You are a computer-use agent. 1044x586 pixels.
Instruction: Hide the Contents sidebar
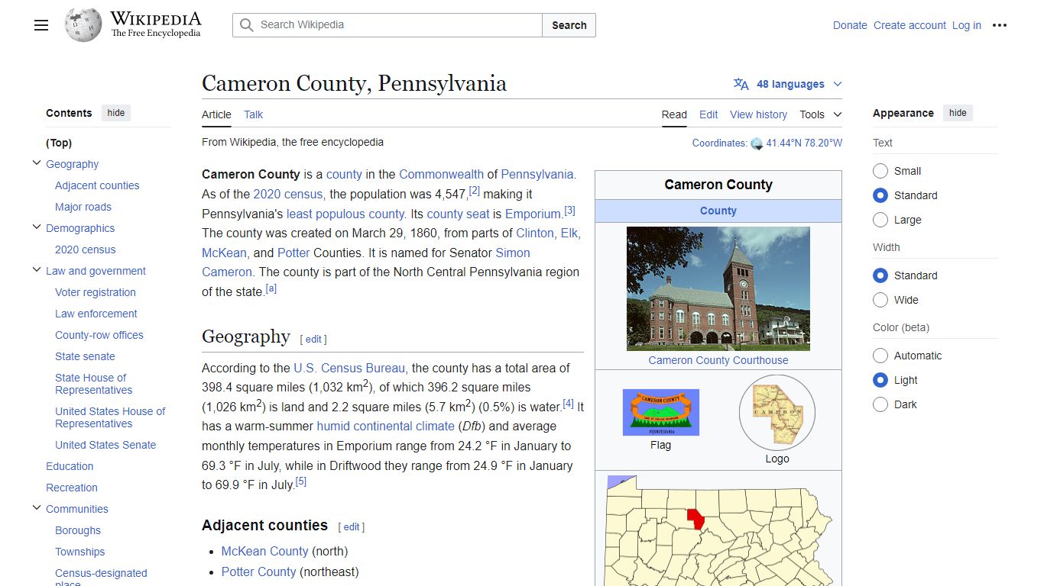pyautogui.click(x=116, y=113)
